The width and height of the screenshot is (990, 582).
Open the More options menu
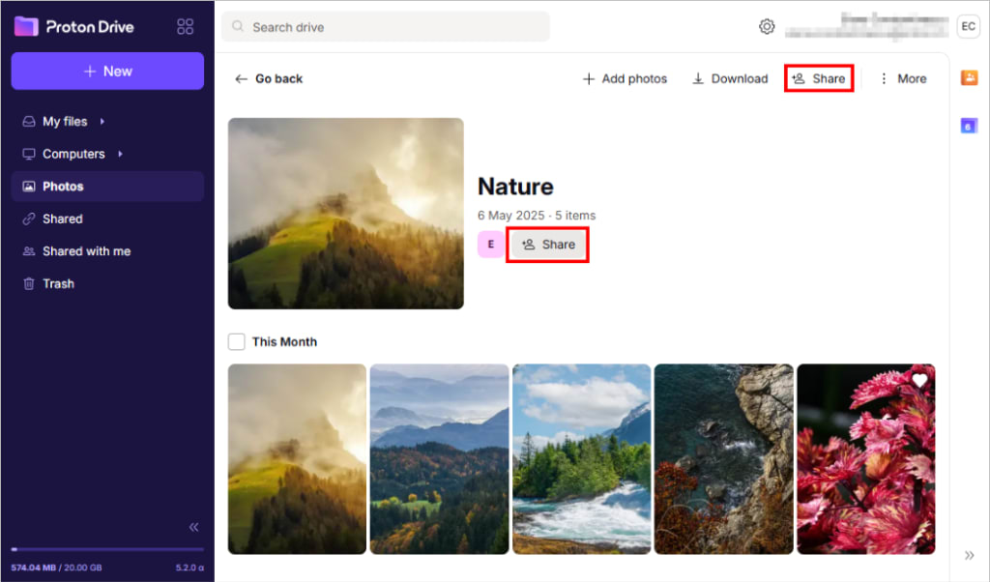pyautogui.click(x=901, y=78)
